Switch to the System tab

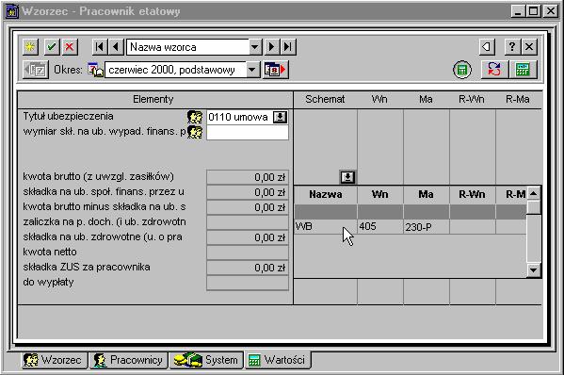tap(206, 360)
